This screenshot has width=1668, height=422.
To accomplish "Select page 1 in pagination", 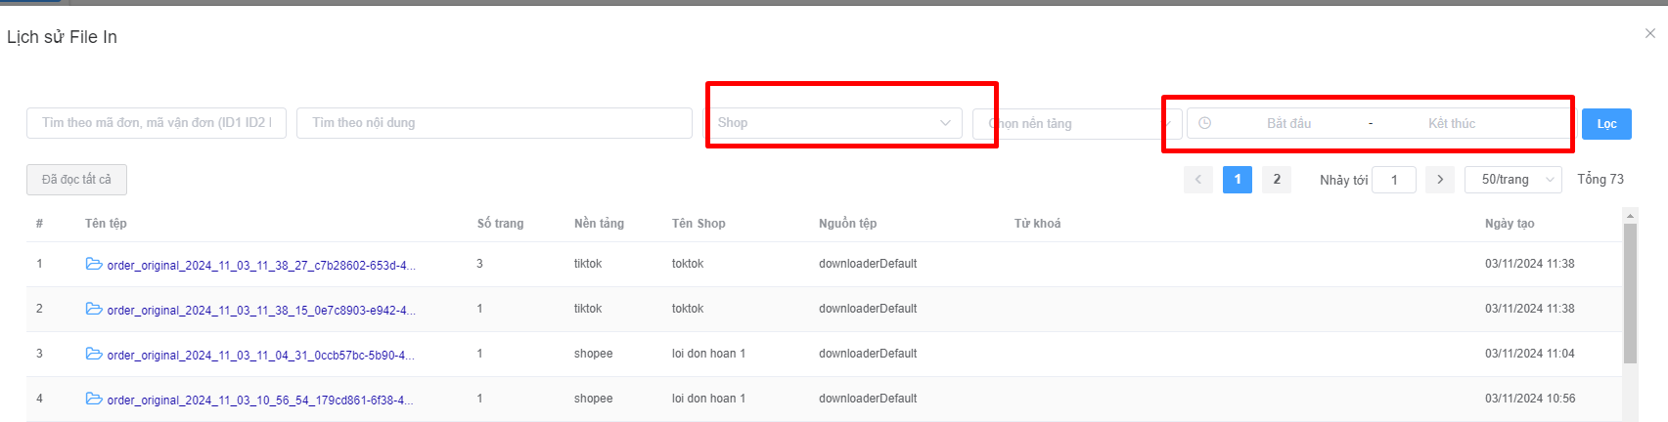I will point(1238,180).
